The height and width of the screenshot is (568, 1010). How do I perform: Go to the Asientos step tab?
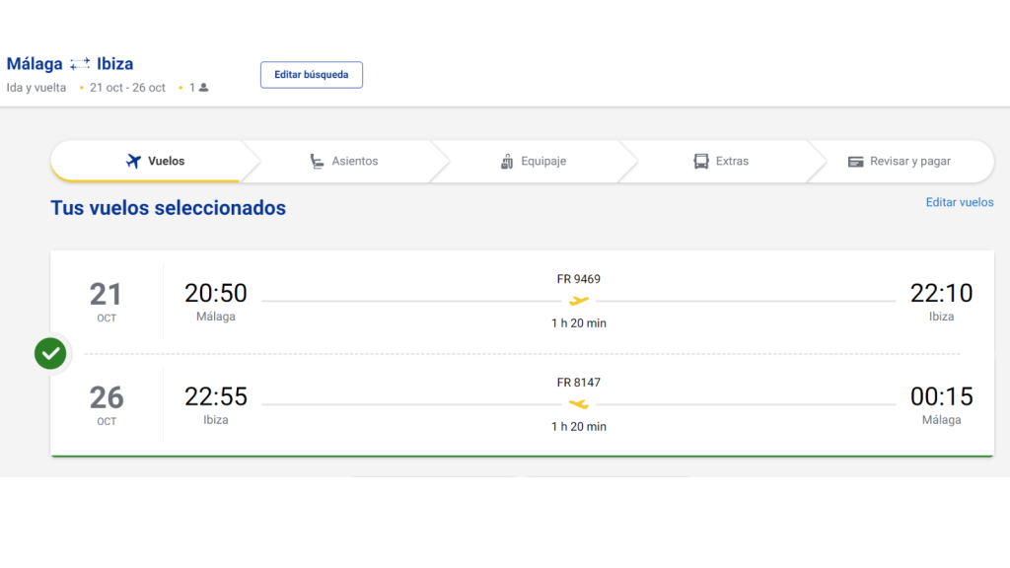(x=343, y=161)
